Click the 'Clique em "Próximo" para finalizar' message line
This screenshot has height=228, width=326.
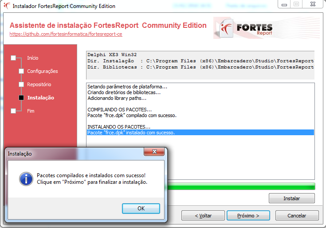pos(92,182)
